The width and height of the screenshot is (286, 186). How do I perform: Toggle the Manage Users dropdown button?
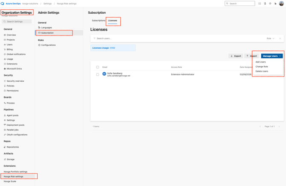[272, 56]
